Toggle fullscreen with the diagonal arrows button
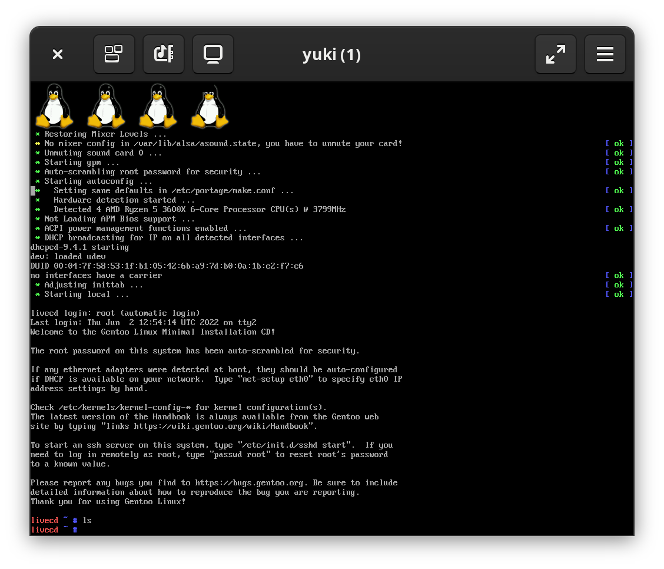This screenshot has height=569, width=664. point(555,54)
